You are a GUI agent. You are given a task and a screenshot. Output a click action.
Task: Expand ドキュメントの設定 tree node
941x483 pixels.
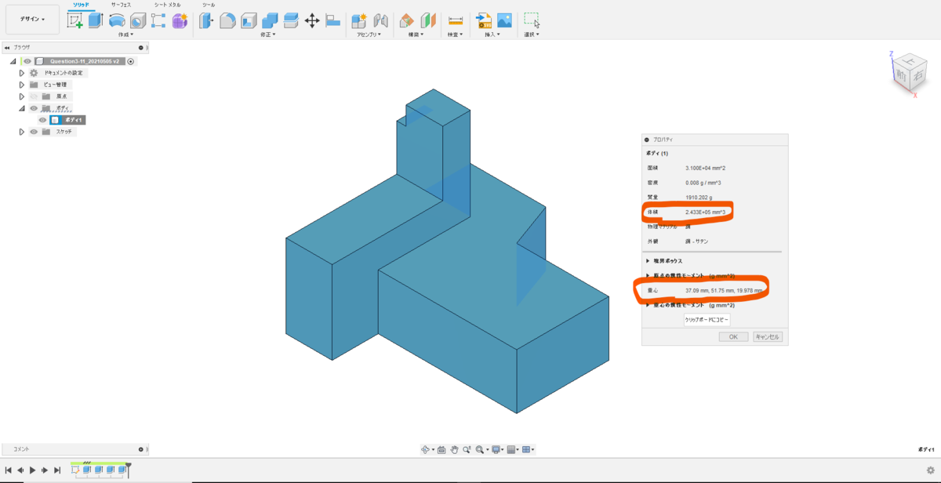click(x=22, y=73)
